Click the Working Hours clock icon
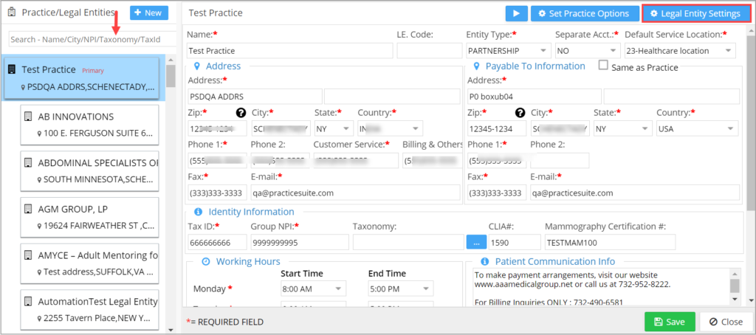The image size is (756, 335). pyautogui.click(x=206, y=261)
